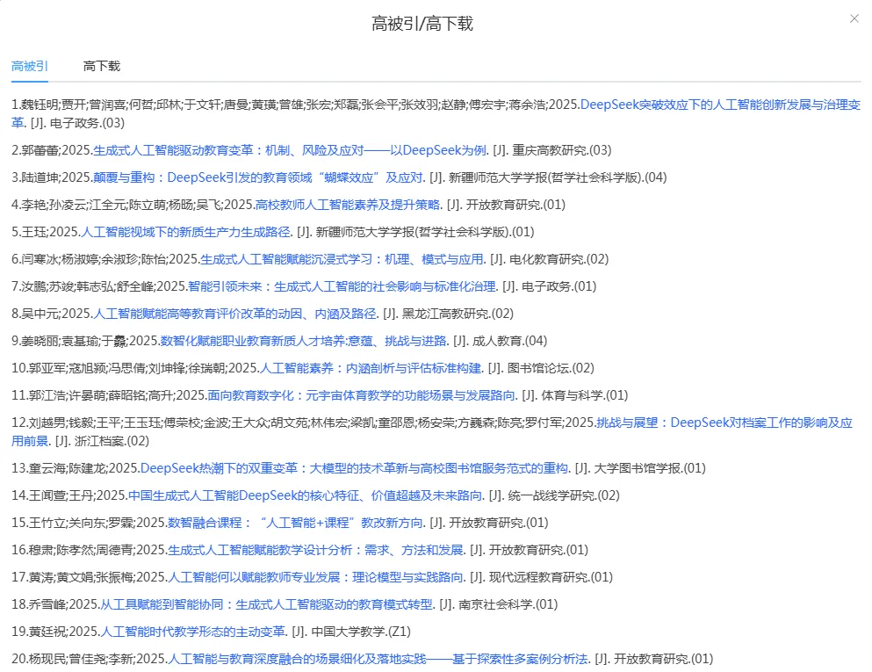The width and height of the screenshot is (872, 672).
Task: Click journal text 黑龙江高教研究.(02)
Action: (458, 314)
